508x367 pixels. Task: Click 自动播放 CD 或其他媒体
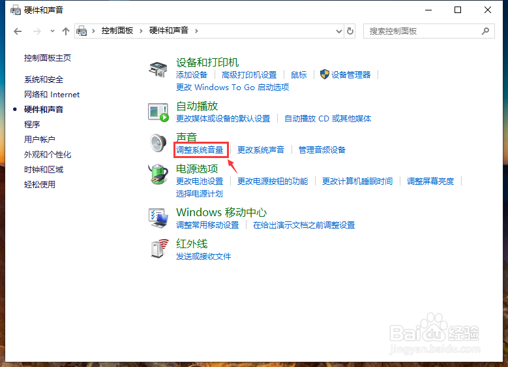click(327, 118)
